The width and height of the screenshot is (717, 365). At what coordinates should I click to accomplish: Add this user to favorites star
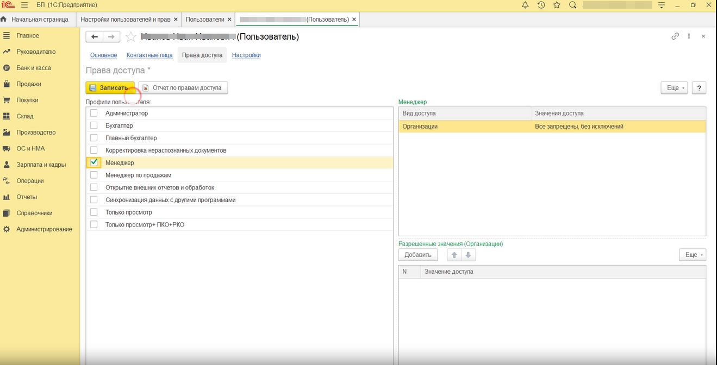click(130, 37)
